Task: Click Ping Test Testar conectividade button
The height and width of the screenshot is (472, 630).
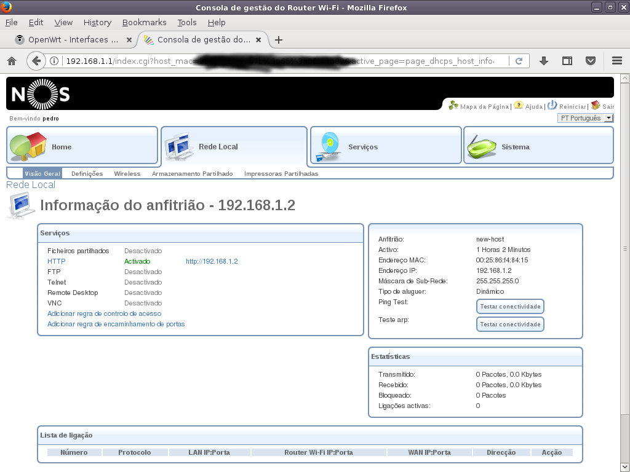Action: click(x=510, y=306)
